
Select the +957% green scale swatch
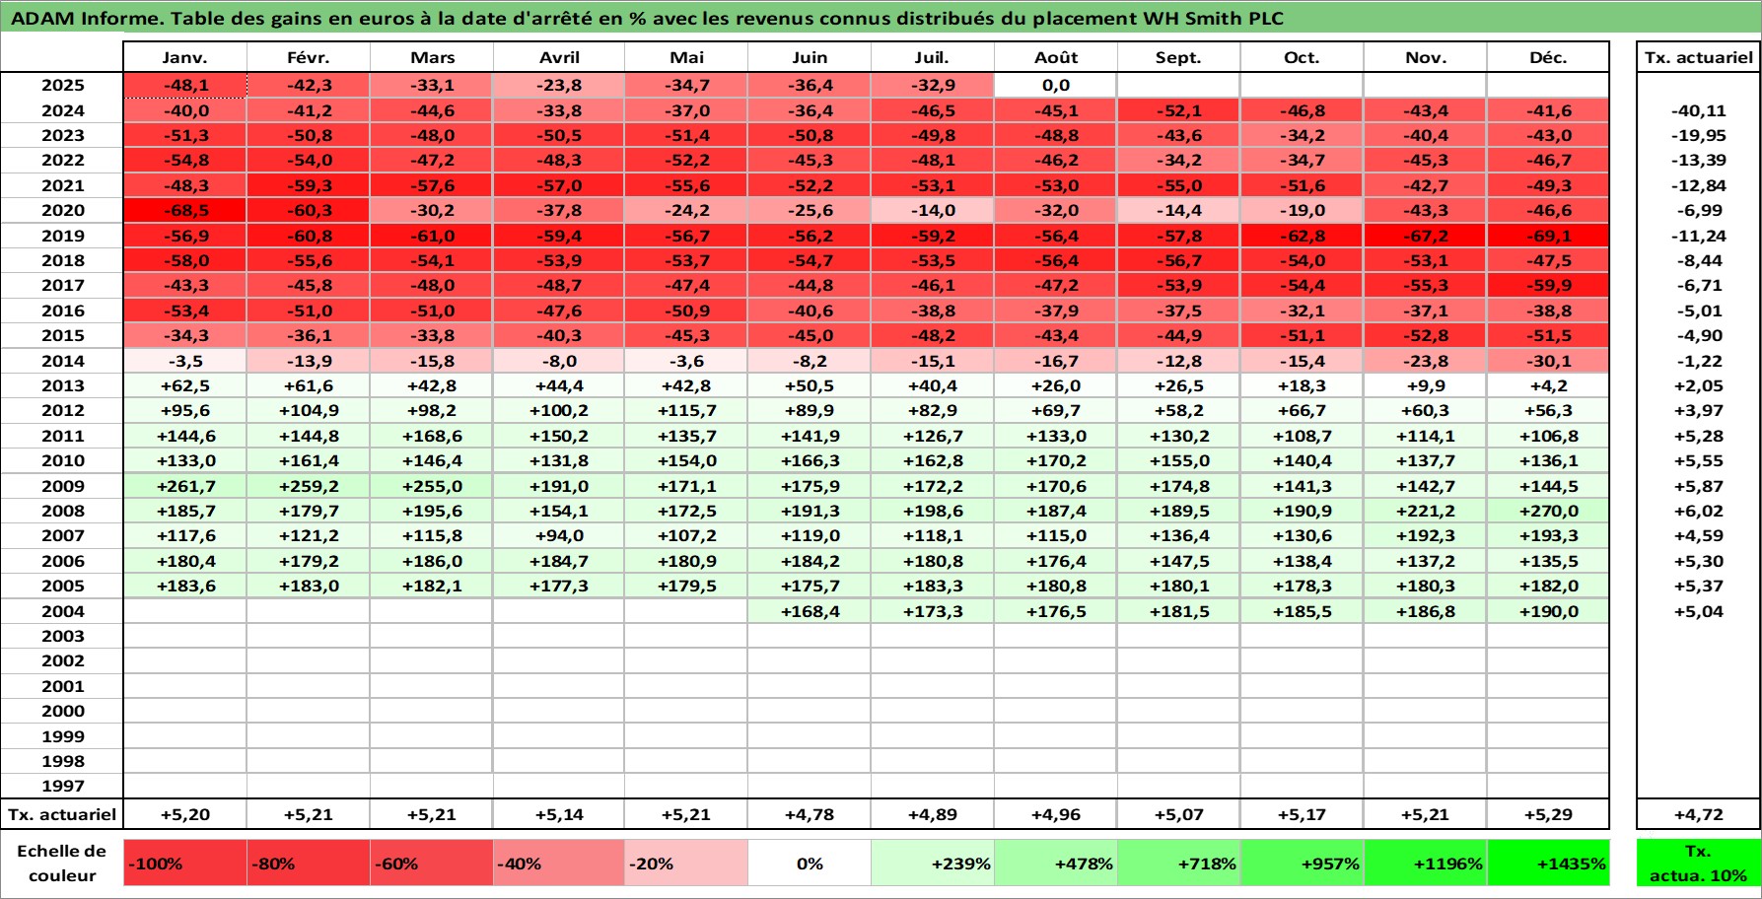pyautogui.click(x=1302, y=864)
